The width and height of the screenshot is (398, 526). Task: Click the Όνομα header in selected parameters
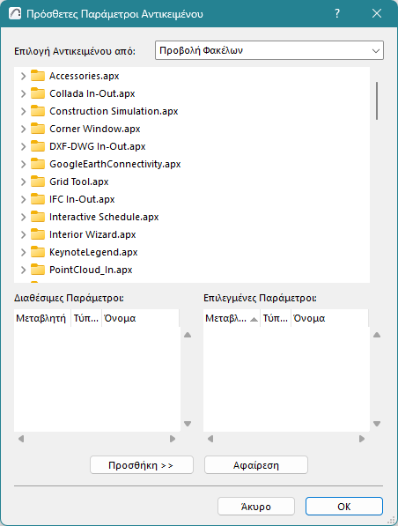[x=329, y=318]
